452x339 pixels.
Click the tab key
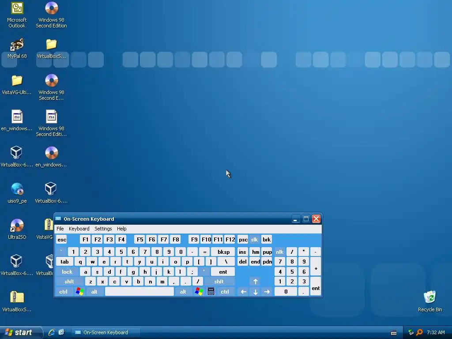[64, 261]
